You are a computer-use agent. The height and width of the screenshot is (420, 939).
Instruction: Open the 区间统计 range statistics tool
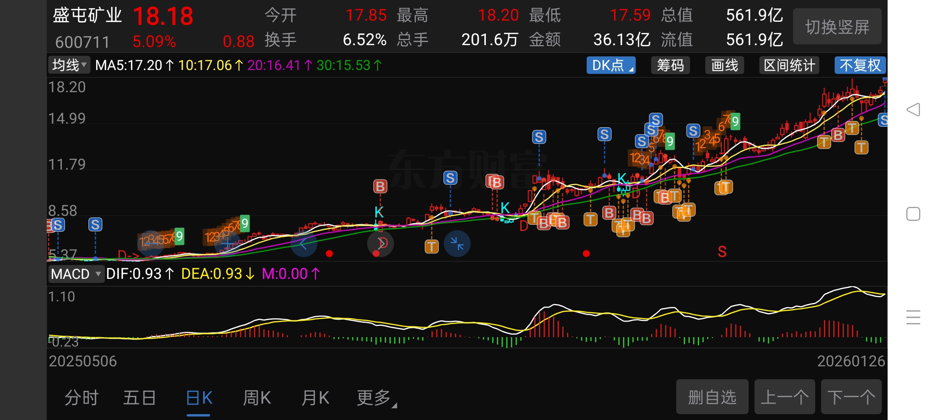pyautogui.click(x=789, y=65)
